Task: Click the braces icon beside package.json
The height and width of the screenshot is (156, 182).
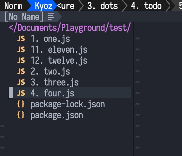Action: (21, 115)
